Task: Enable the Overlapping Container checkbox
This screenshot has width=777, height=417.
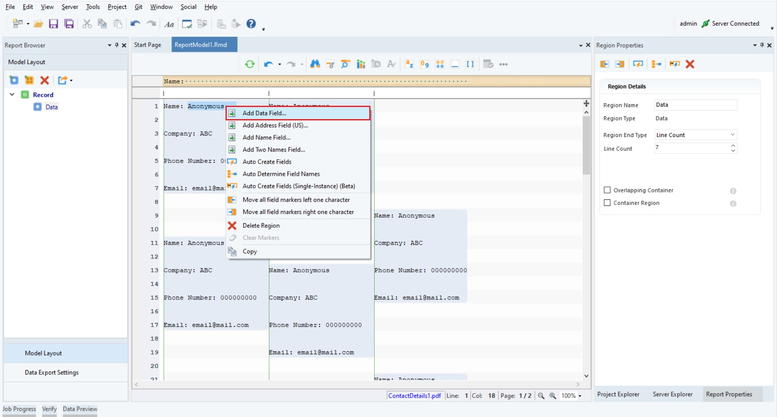Action: click(607, 190)
